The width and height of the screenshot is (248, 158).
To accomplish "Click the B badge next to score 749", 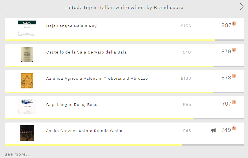I will tap(234, 128).
